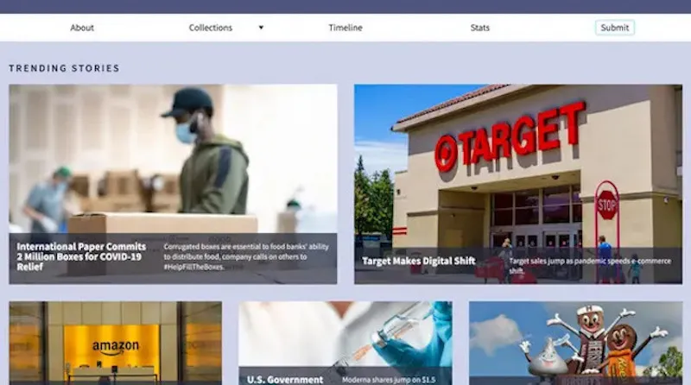Open the Collections menu item
The image size is (691, 385).
point(210,28)
